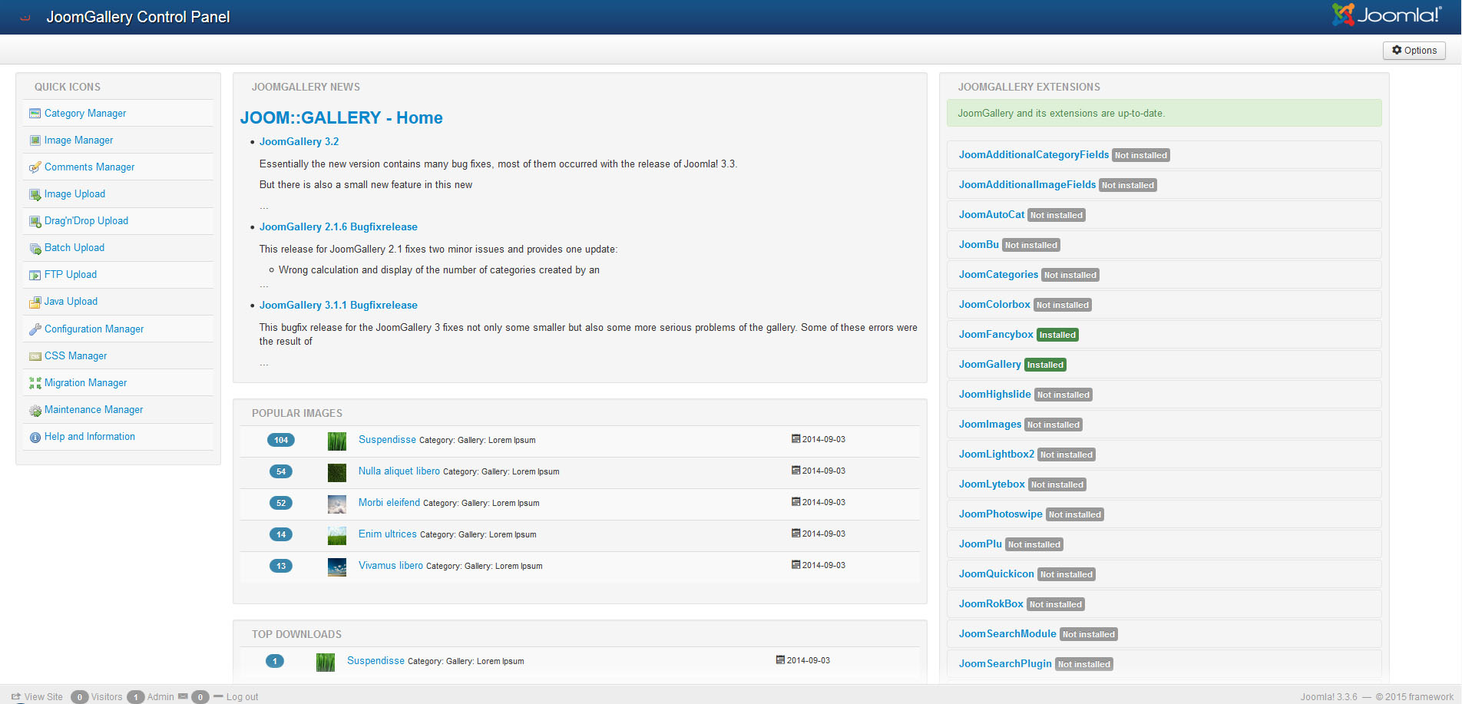Image resolution: width=1462 pixels, height=704 pixels.
Task: Open the Suspendisse thumbnail in Top Downloads
Action: point(325,662)
